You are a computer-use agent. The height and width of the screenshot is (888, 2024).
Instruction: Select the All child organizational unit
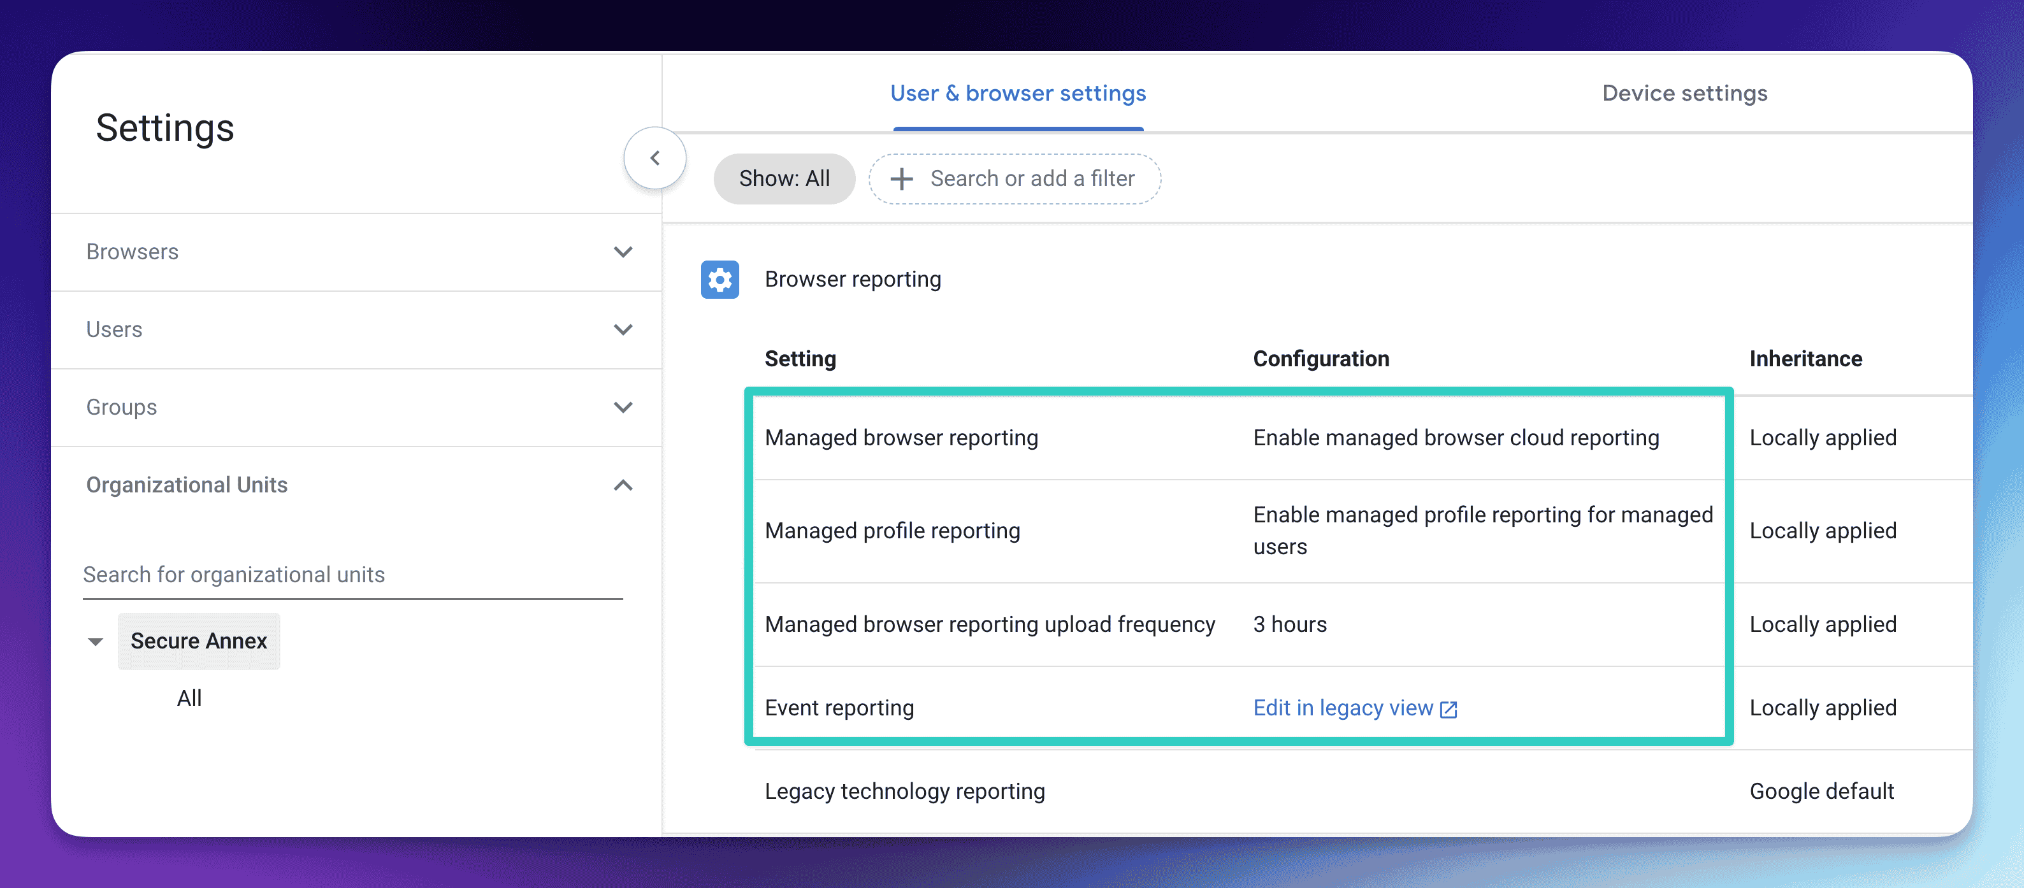point(189,697)
